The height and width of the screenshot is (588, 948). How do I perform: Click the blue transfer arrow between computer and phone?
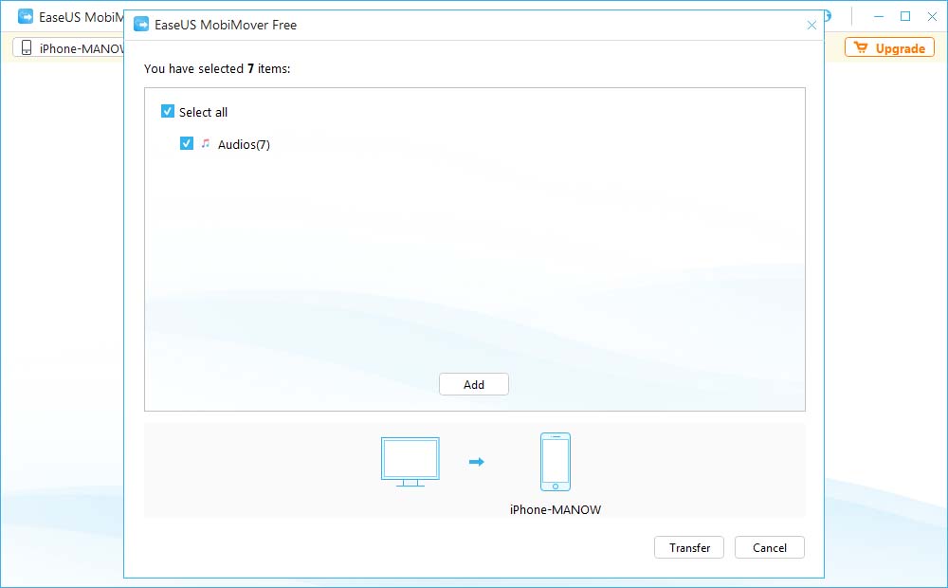coord(478,460)
